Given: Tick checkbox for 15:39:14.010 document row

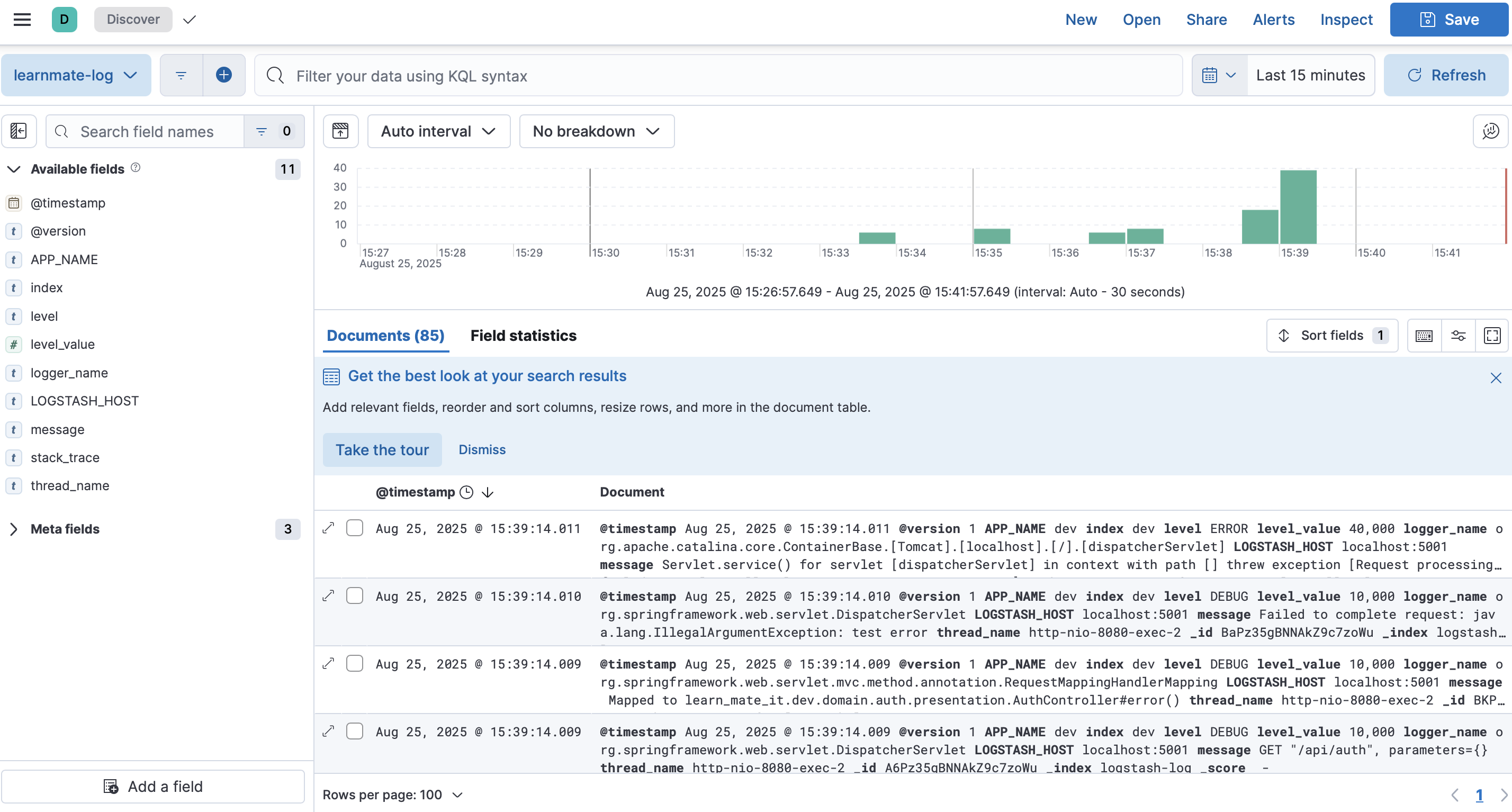Looking at the screenshot, I should click(355, 596).
